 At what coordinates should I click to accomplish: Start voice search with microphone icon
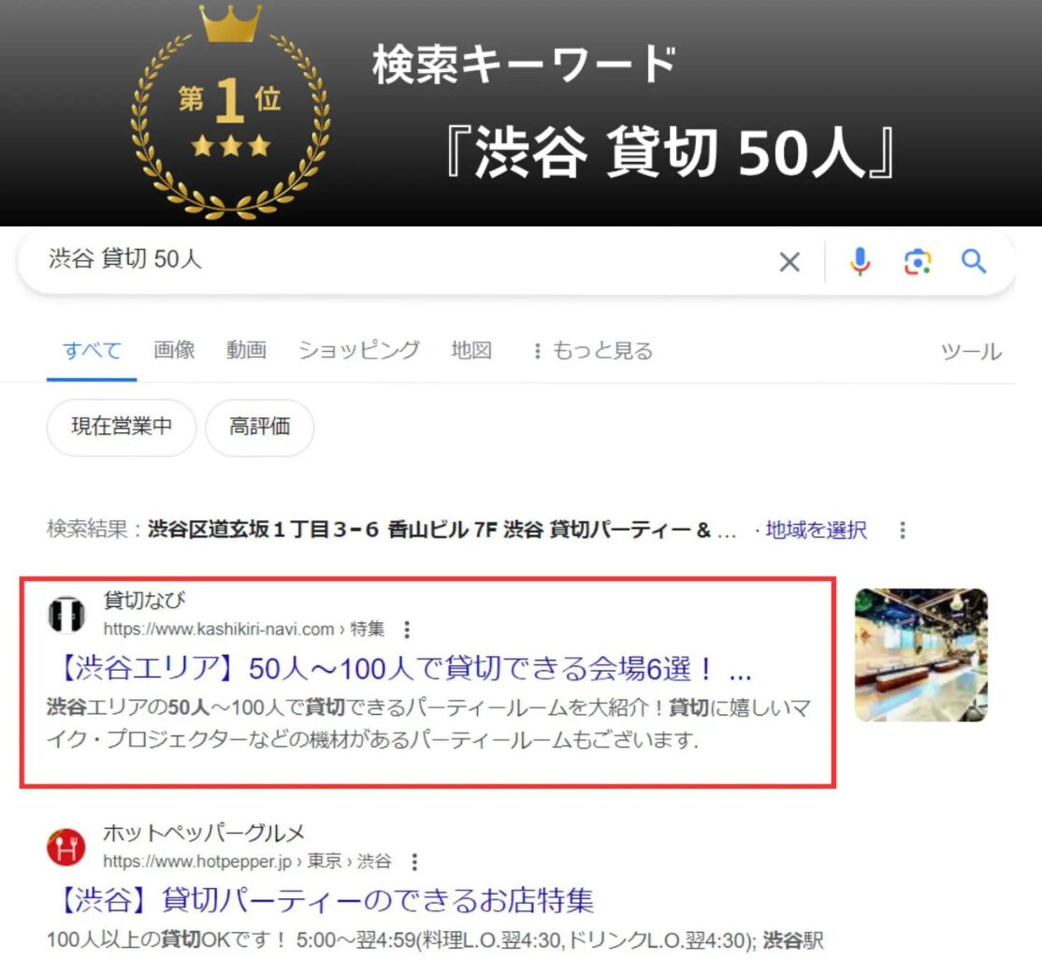(x=860, y=261)
